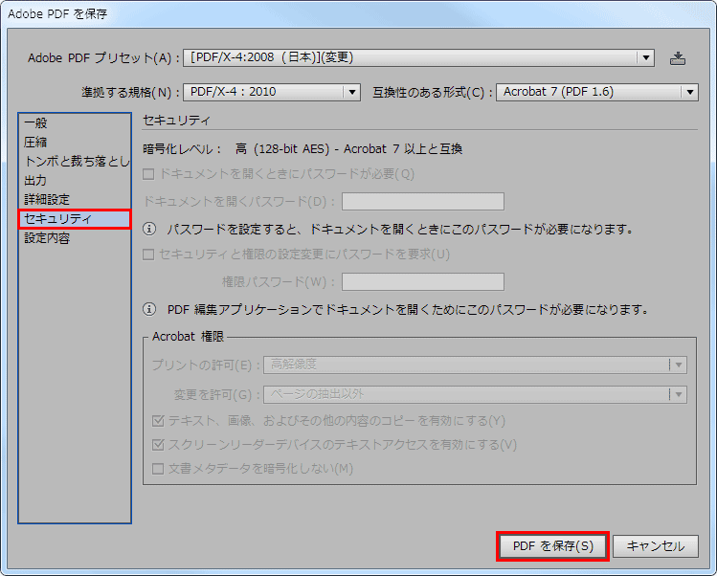717x576 pixels.
Task: Click the ドキュメントを開くパスワード input field
Action: pyautogui.click(x=423, y=202)
